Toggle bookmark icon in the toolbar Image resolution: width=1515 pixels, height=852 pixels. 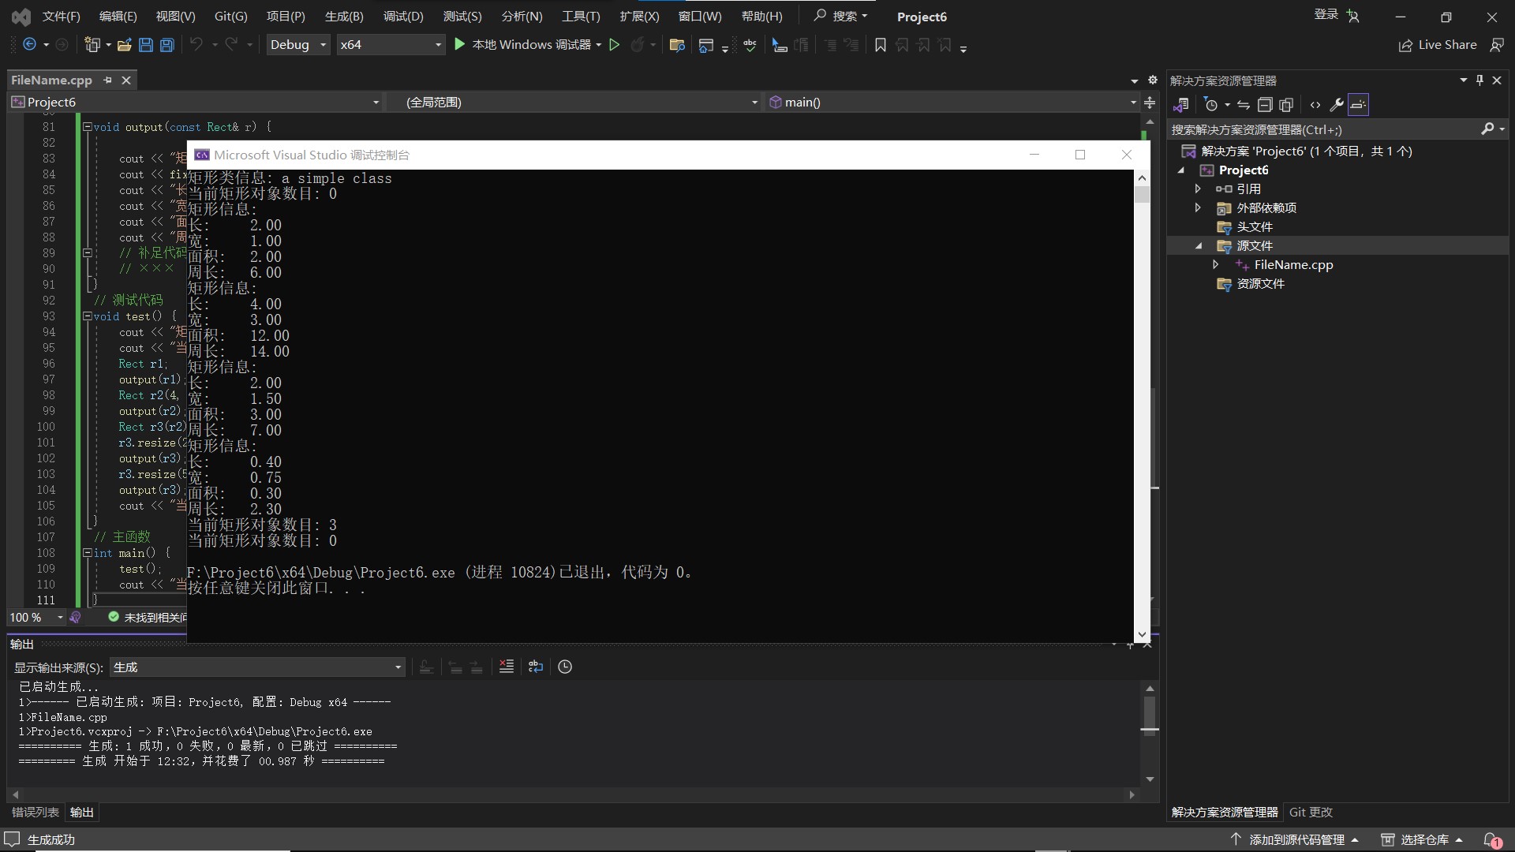(x=881, y=45)
